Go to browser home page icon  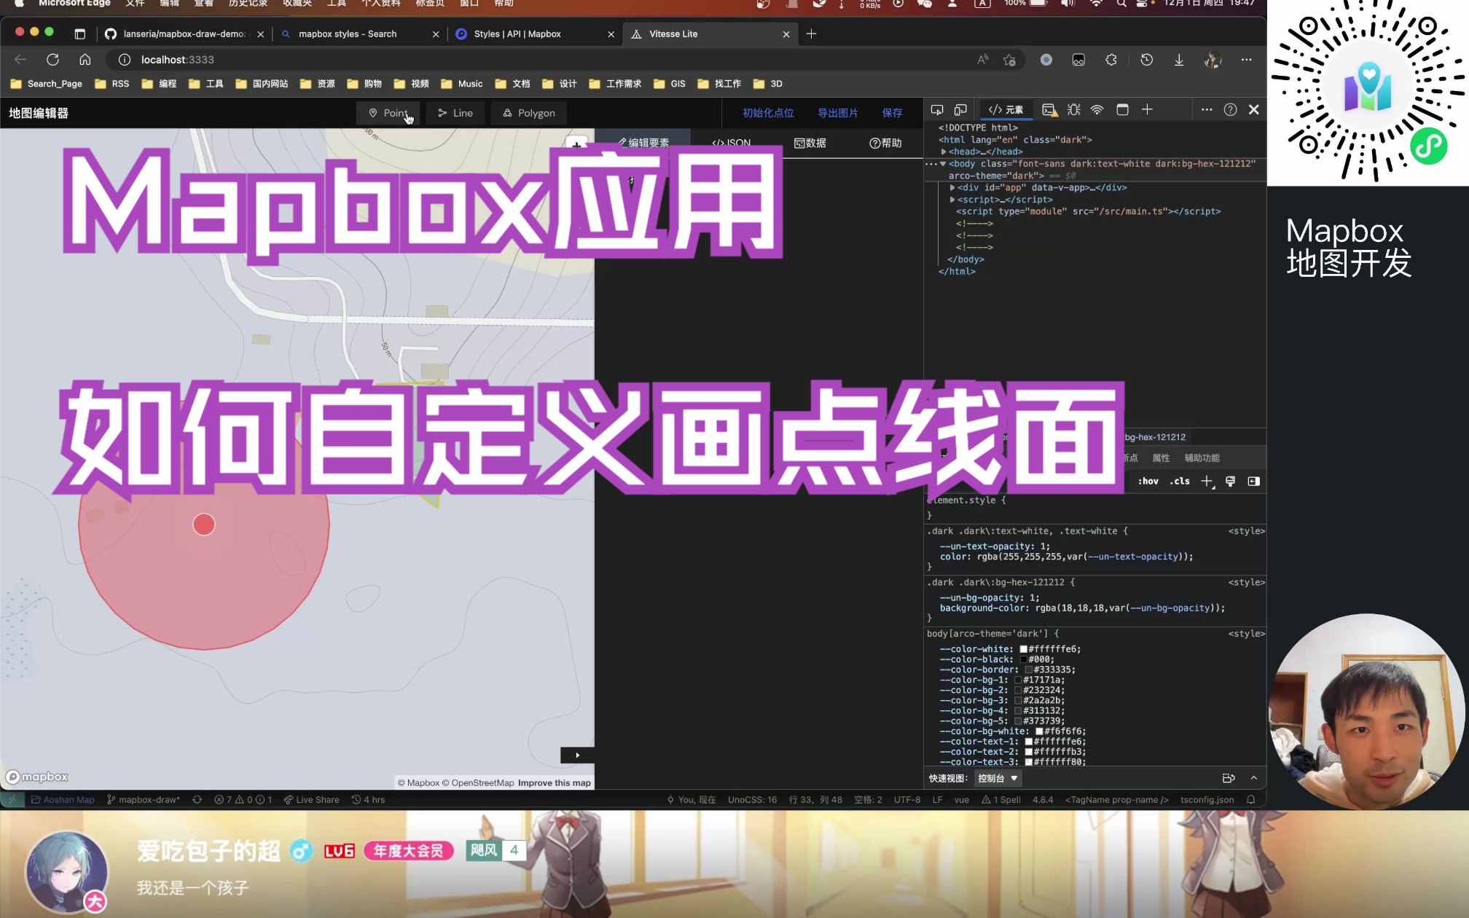point(85,60)
